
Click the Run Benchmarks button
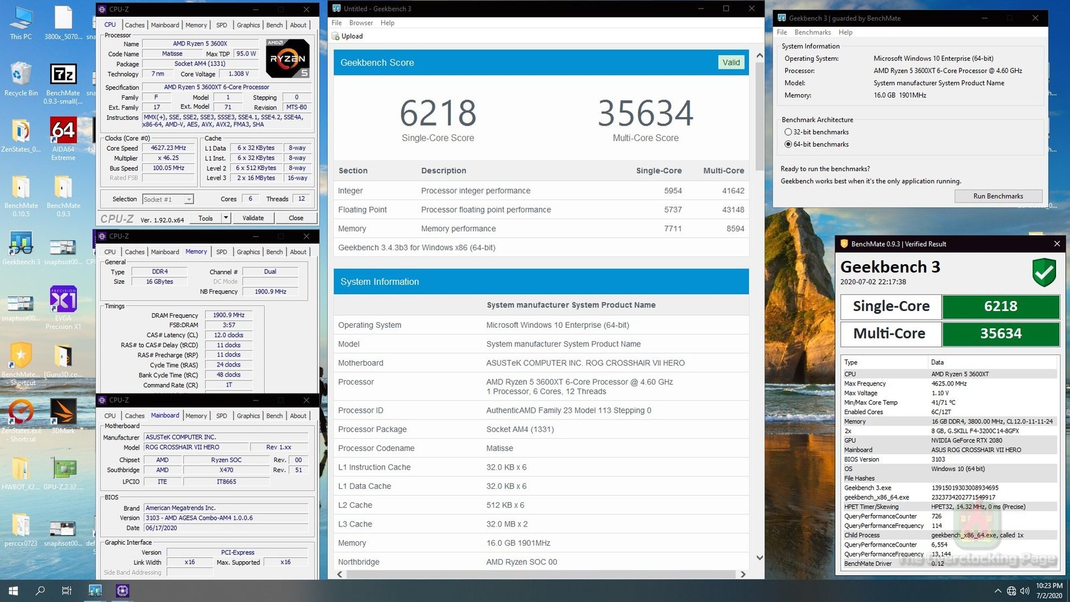tap(998, 196)
